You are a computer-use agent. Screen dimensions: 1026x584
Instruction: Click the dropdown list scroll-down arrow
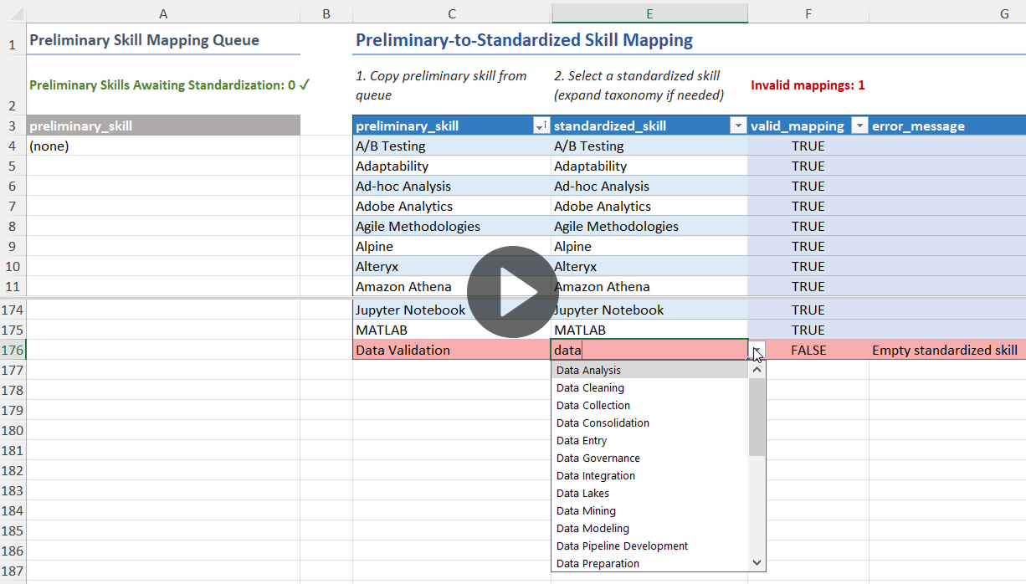pos(757,563)
